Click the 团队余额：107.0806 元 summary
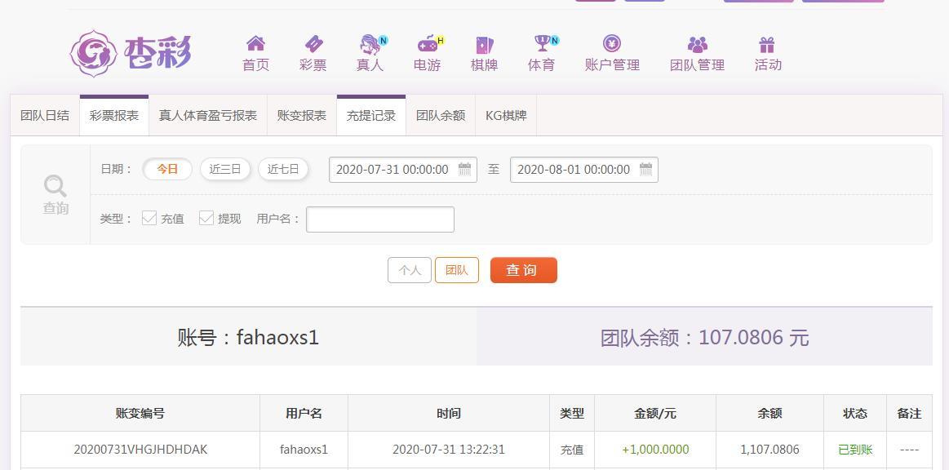The height and width of the screenshot is (470, 949). pos(704,338)
